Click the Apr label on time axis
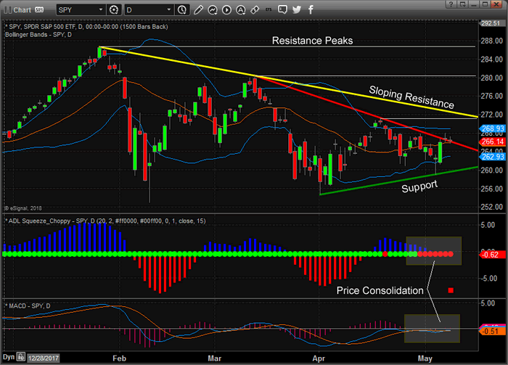This screenshot has height=365, width=508. coord(319,358)
